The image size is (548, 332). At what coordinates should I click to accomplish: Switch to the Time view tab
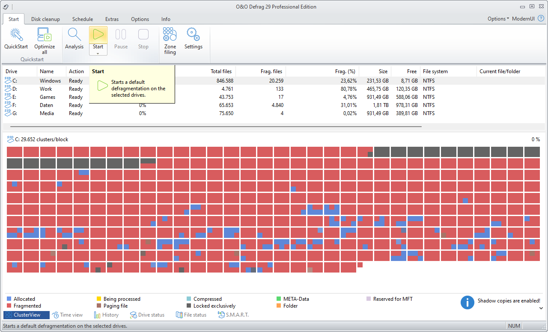pyautogui.click(x=68, y=315)
